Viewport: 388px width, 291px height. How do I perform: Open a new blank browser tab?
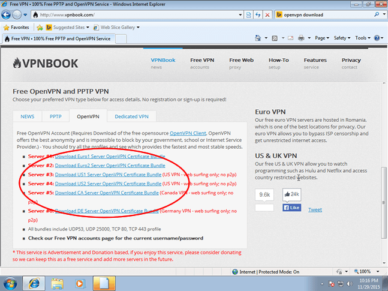121,39
